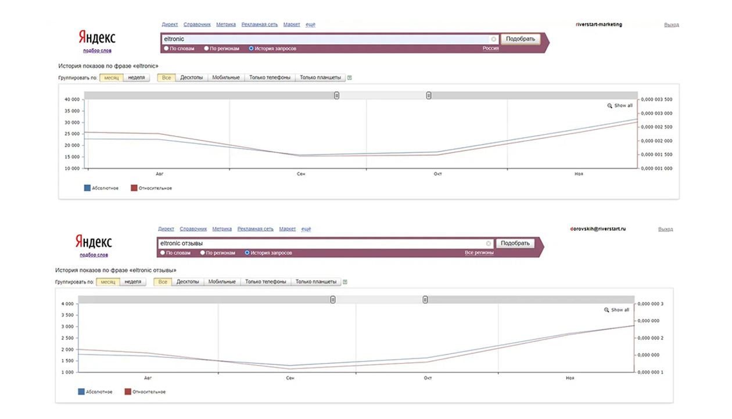Open Рекламная сеть link in upper navigation
Image resolution: width=732 pixels, height=419 pixels.
point(260,24)
